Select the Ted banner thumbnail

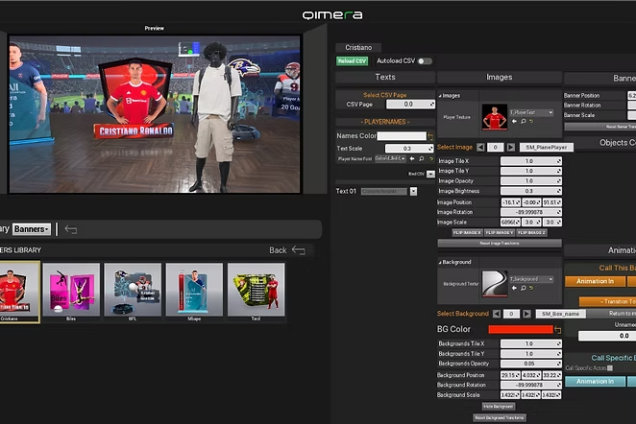(x=256, y=292)
